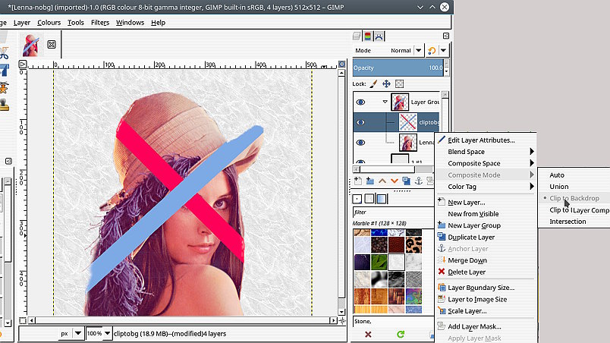Hide the Layer Group via its eye icon
Image resolution: width=610 pixels, height=343 pixels.
click(361, 102)
